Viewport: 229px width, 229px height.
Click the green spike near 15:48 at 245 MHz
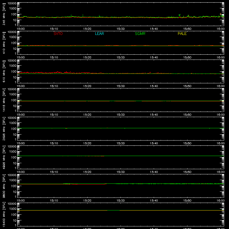(179, 15)
